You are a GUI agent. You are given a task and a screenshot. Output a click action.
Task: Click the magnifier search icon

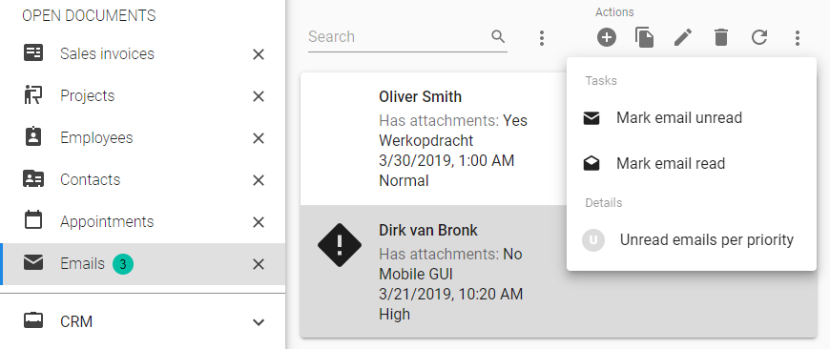pos(498,36)
